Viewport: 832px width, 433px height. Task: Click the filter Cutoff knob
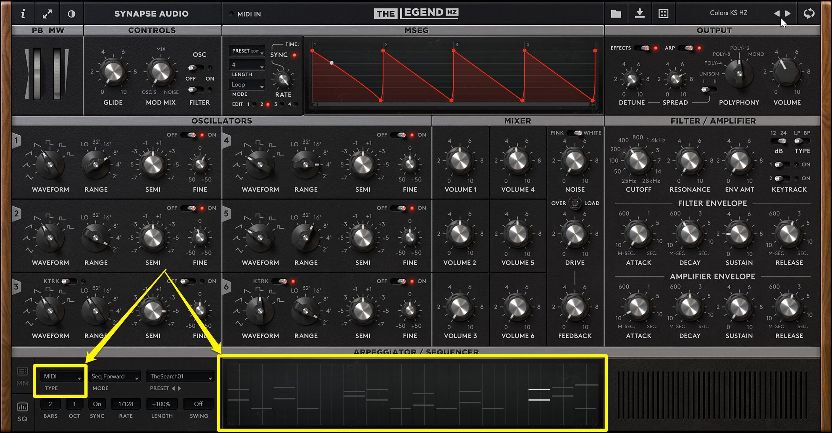pyautogui.click(x=638, y=161)
